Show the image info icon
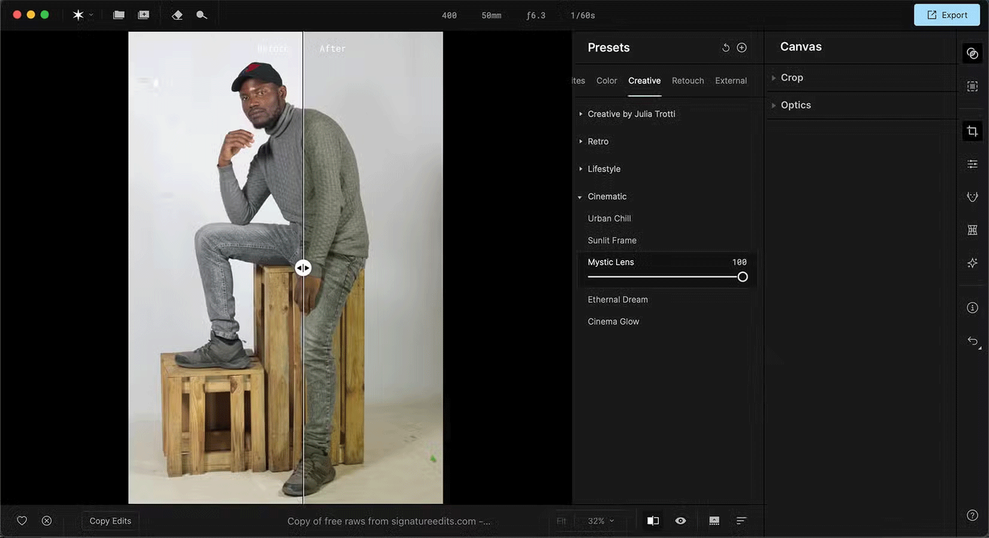The image size is (989, 538). (x=972, y=308)
